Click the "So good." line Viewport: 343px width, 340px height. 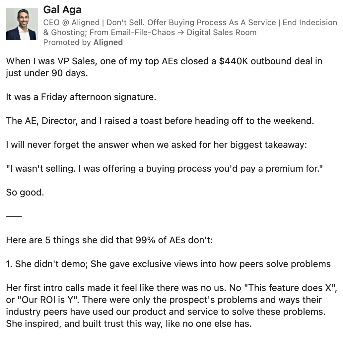coord(25,193)
